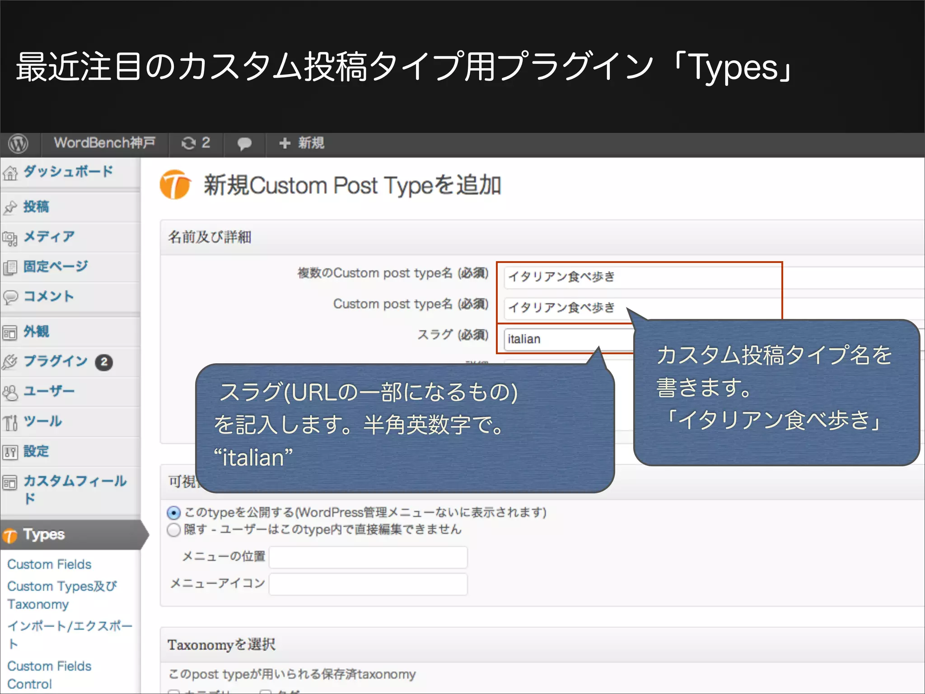The width and height of the screenshot is (925, 694).
Task: Click the 設定 settings icon
Action: (x=10, y=452)
